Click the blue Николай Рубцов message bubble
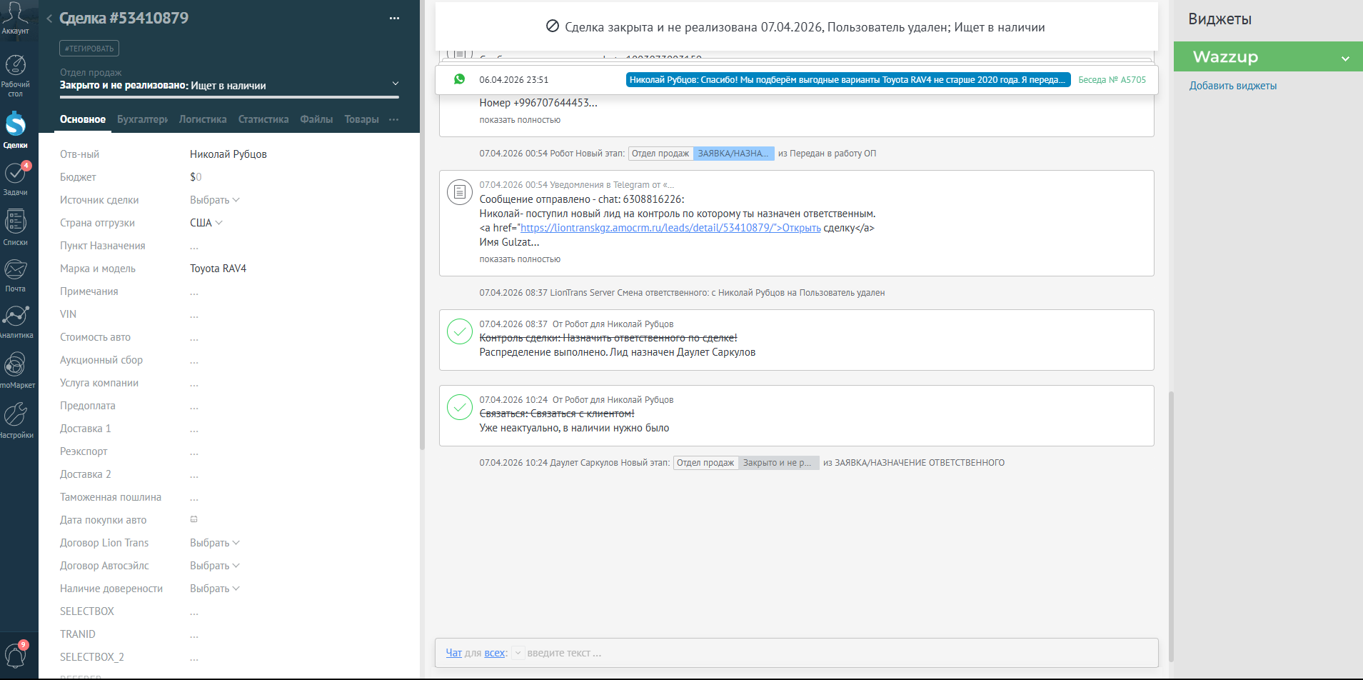 (x=848, y=80)
